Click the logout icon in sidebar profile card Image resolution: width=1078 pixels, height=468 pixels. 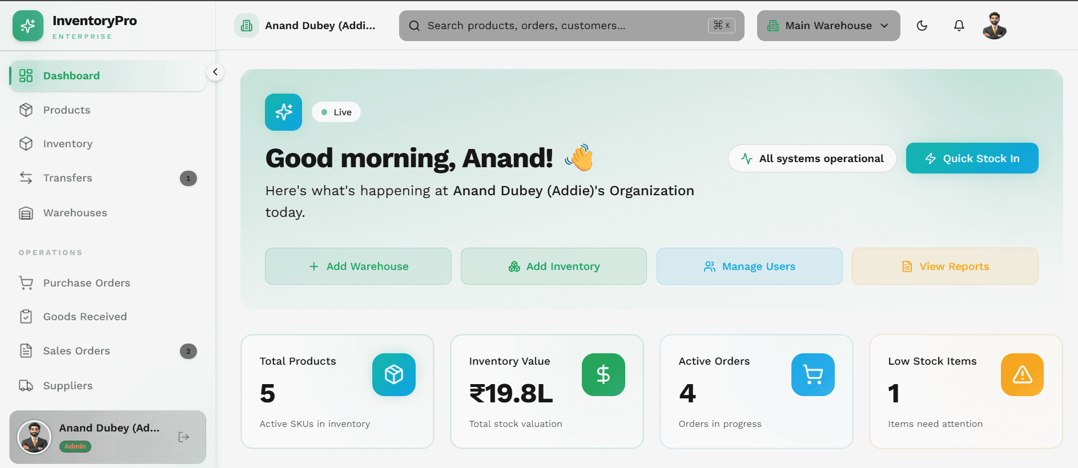pos(184,437)
